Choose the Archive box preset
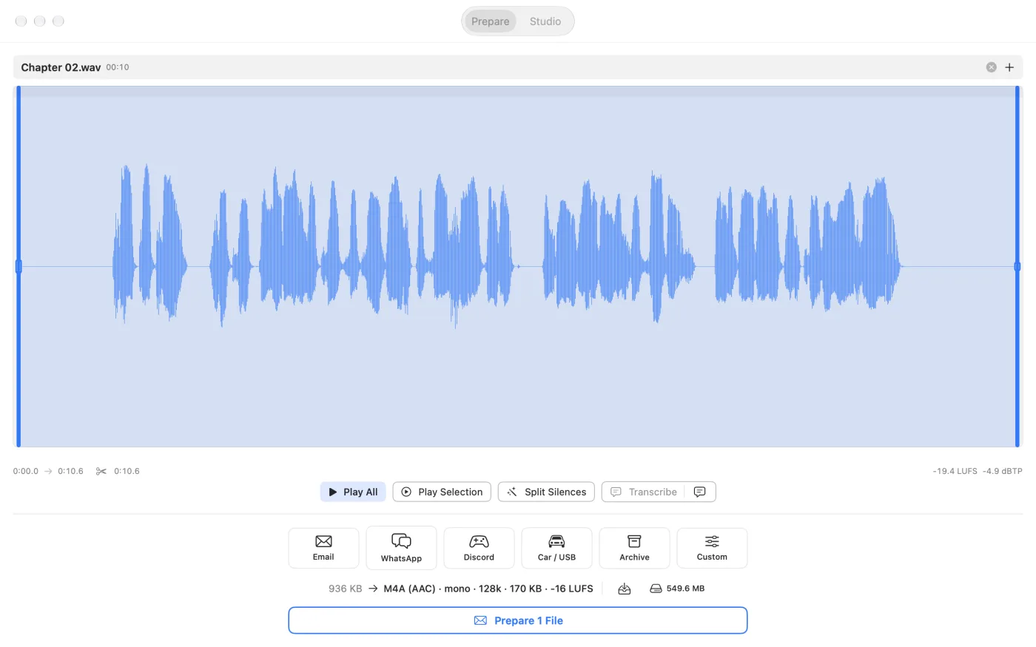The image size is (1036, 647). 634,548
